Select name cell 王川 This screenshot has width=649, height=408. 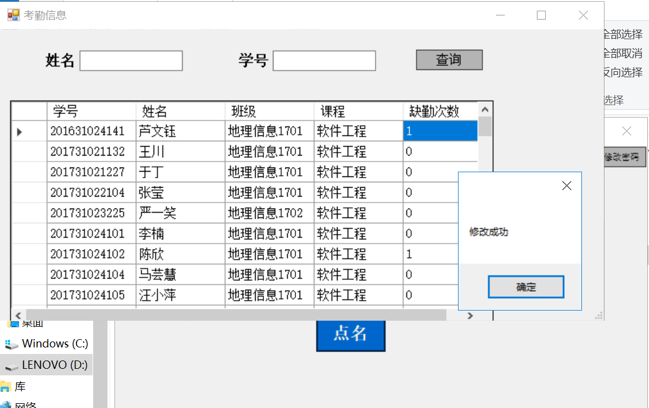point(180,151)
